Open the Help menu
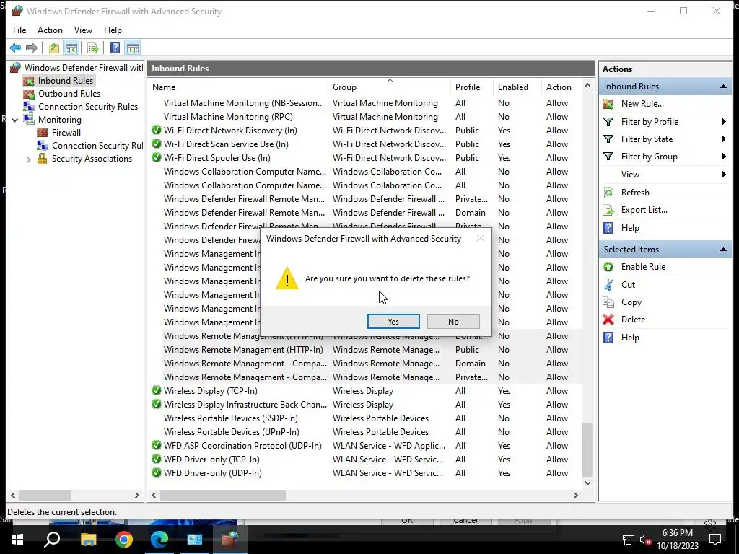The height and width of the screenshot is (554, 739). pyautogui.click(x=113, y=30)
